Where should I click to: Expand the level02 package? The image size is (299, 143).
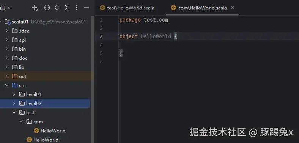coord(14,103)
